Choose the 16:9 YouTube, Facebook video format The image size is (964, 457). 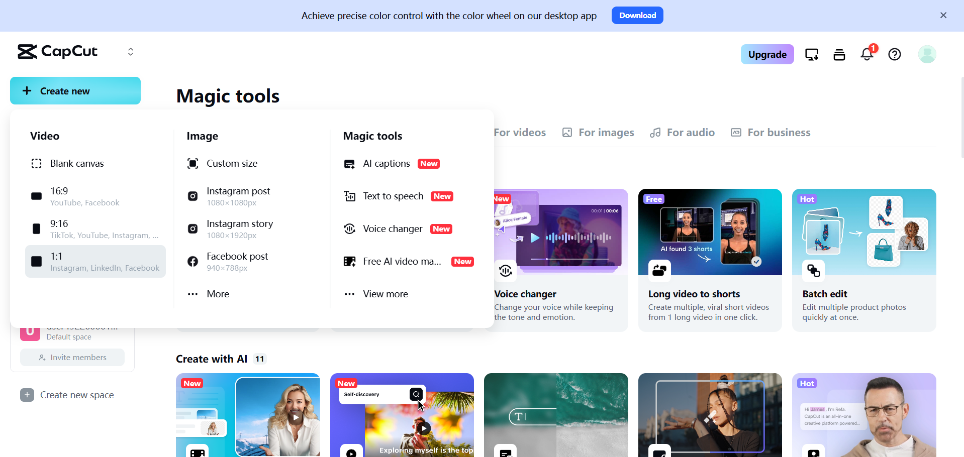click(95, 196)
